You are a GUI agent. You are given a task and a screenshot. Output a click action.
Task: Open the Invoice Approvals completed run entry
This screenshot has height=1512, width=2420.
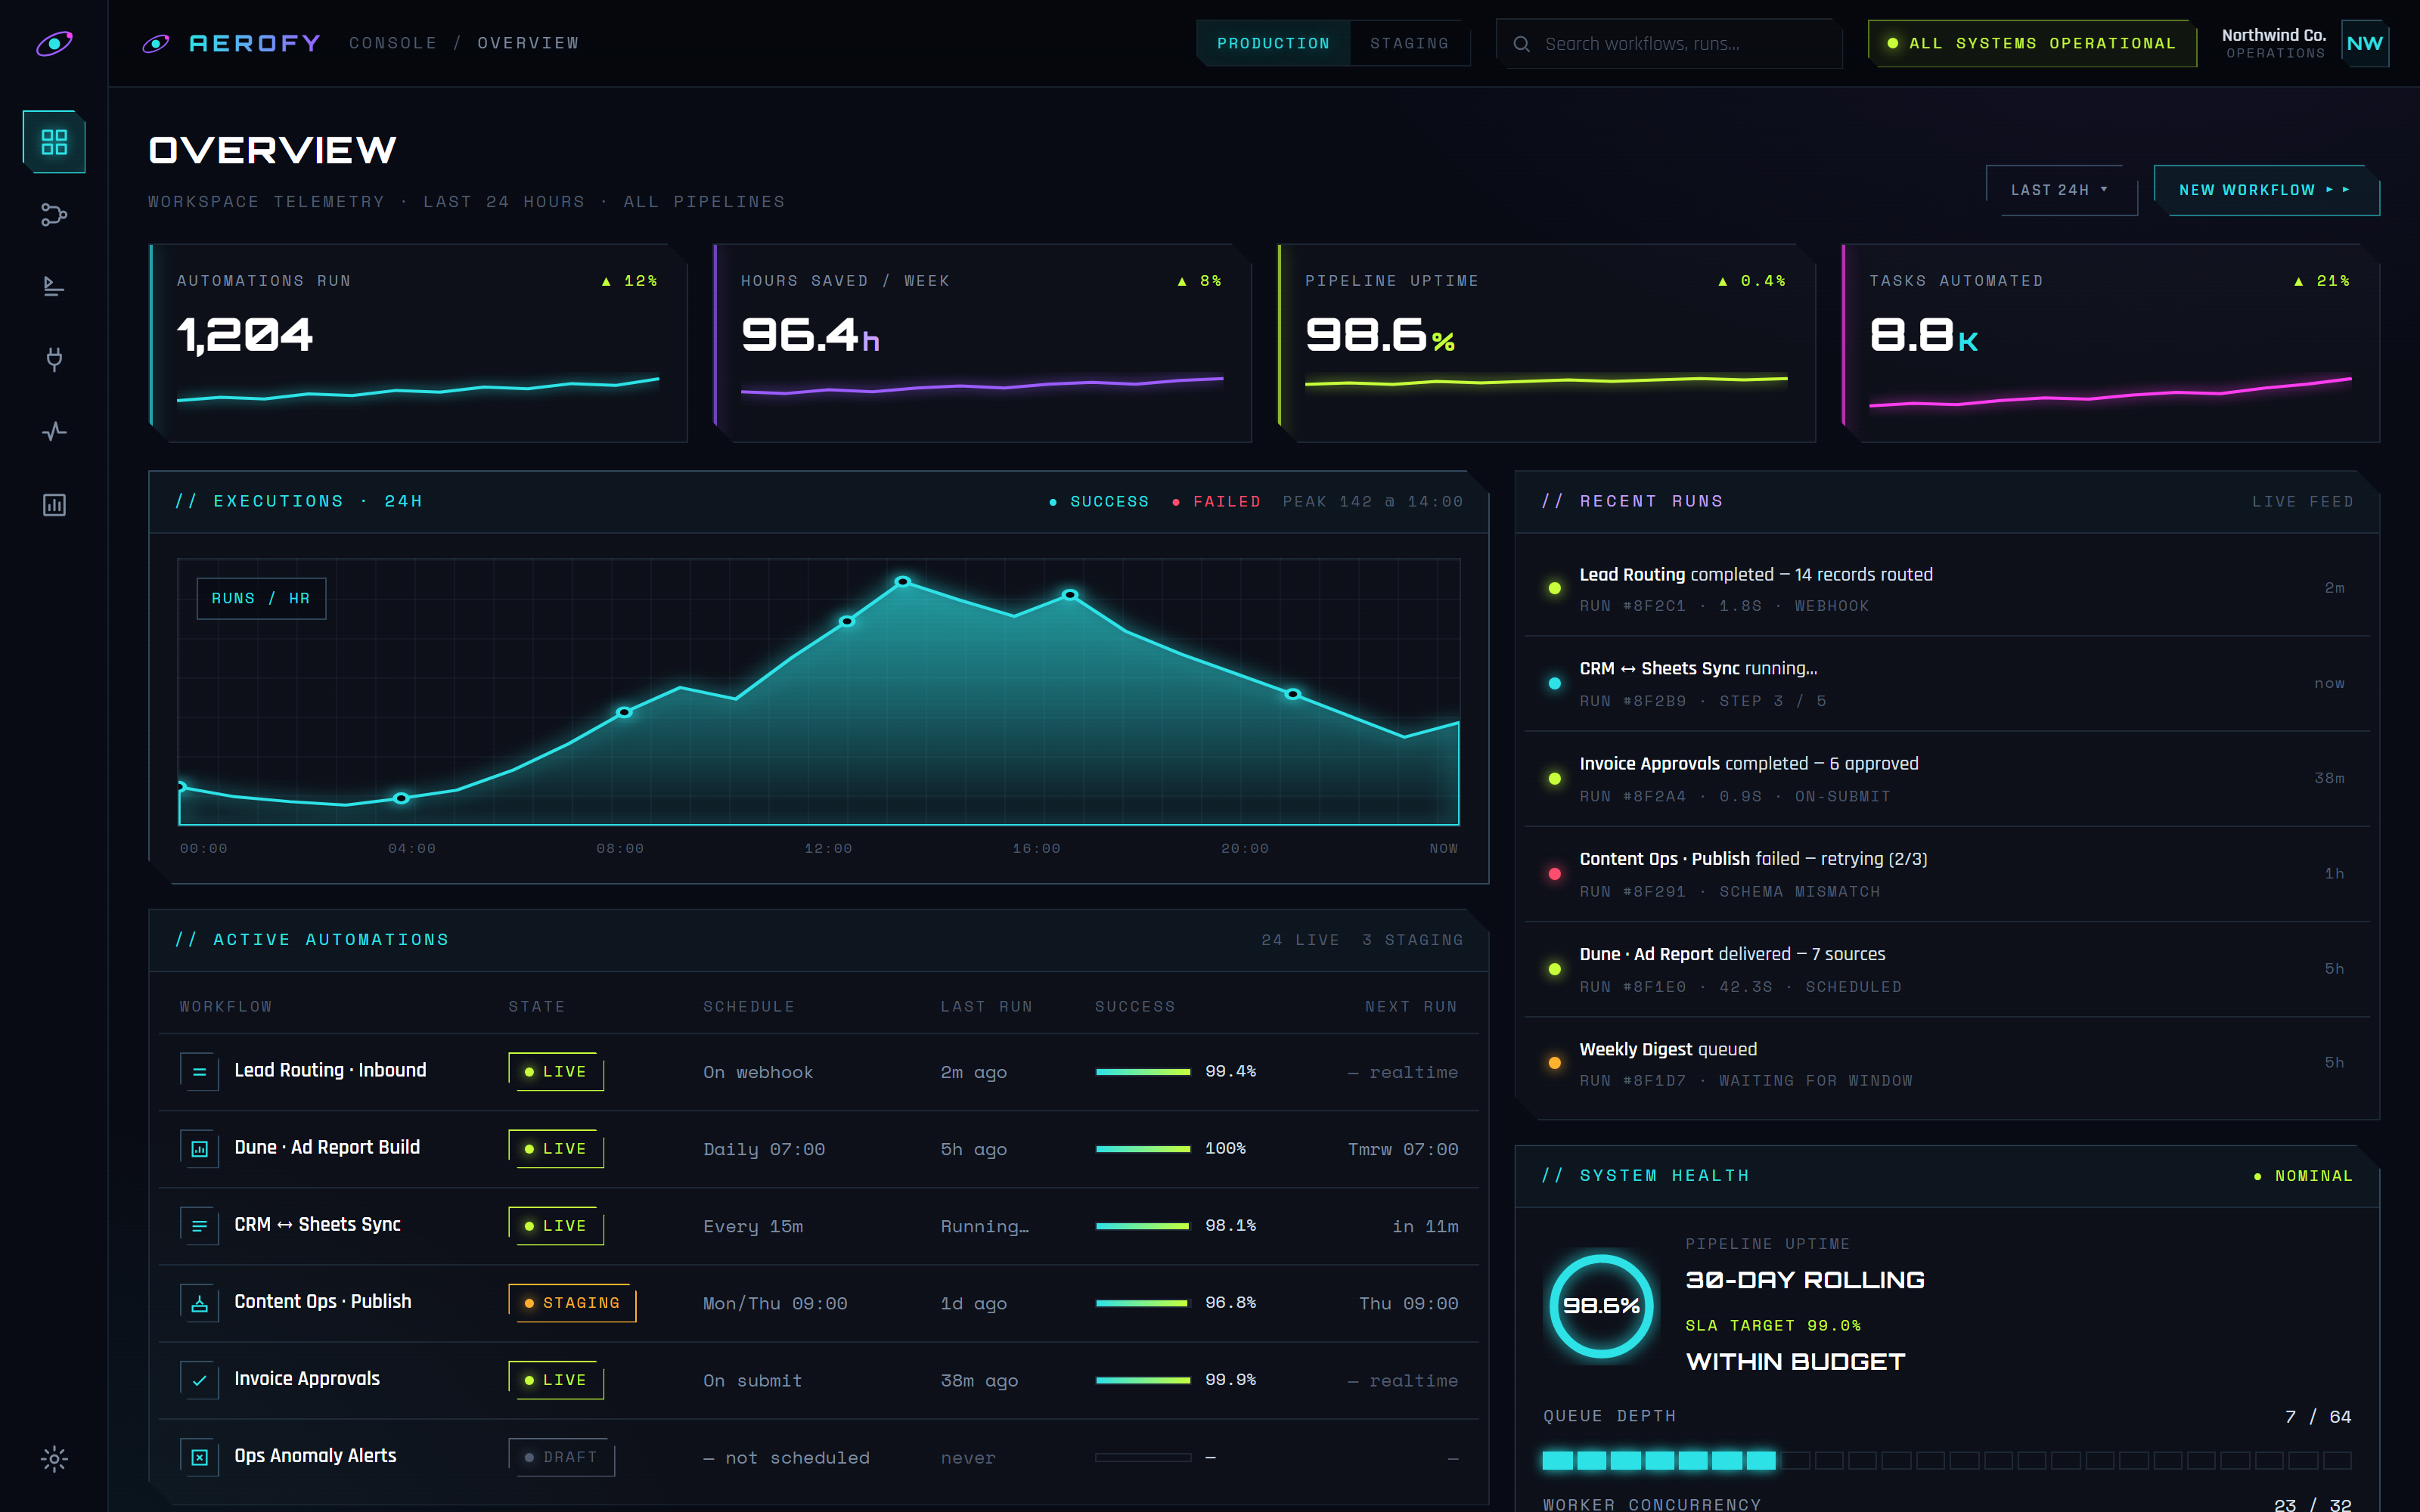(x=1946, y=778)
